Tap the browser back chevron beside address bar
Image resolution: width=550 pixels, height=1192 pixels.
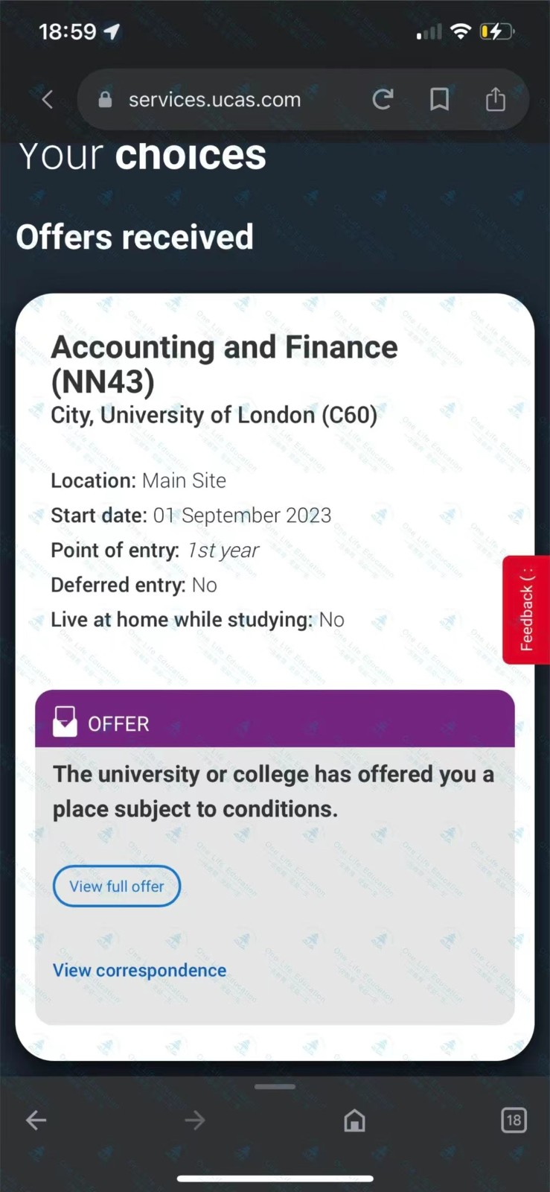tap(48, 99)
